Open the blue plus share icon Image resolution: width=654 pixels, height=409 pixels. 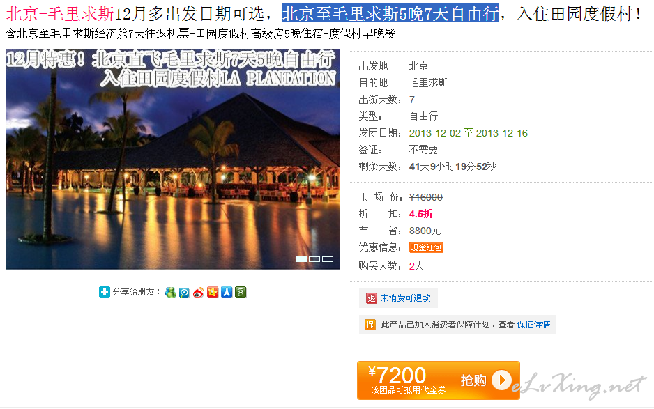pyautogui.click(x=105, y=292)
